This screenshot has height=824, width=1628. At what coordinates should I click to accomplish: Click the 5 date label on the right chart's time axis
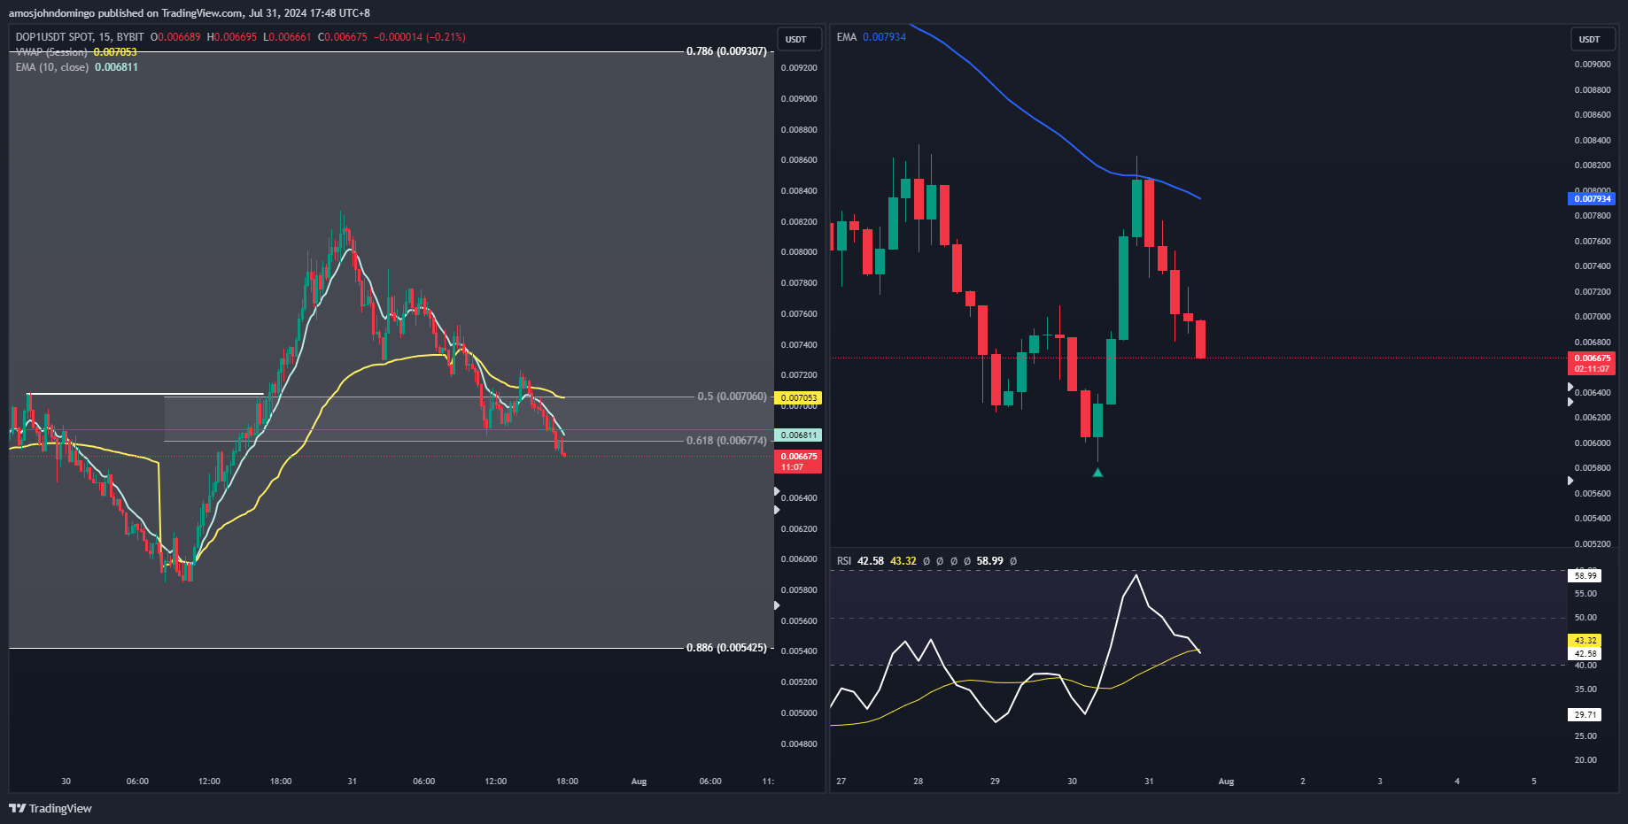point(1534,782)
